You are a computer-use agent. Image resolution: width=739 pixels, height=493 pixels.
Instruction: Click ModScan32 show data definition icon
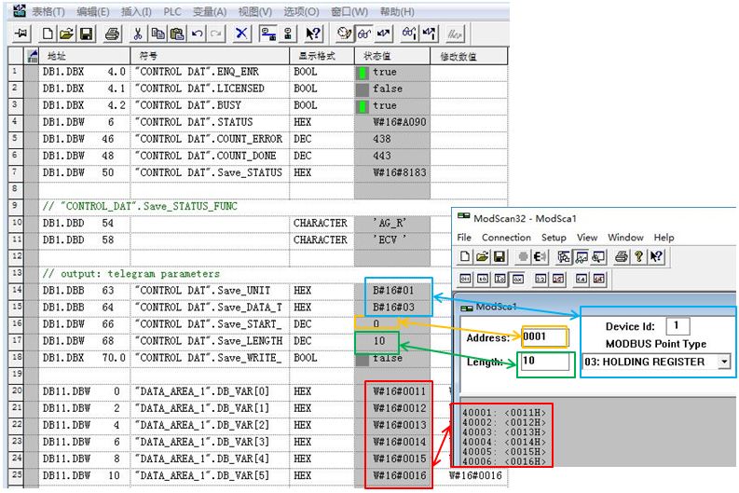point(564,256)
